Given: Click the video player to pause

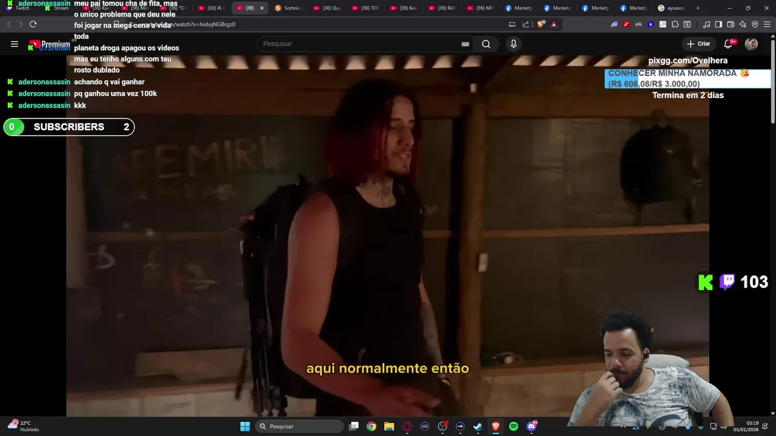Looking at the screenshot, I should tap(388, 236).
